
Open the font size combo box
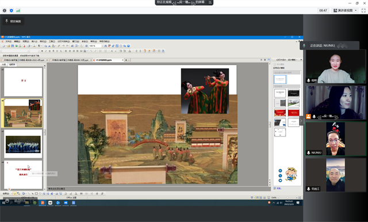pyautogui.click(x=34, y=51)
